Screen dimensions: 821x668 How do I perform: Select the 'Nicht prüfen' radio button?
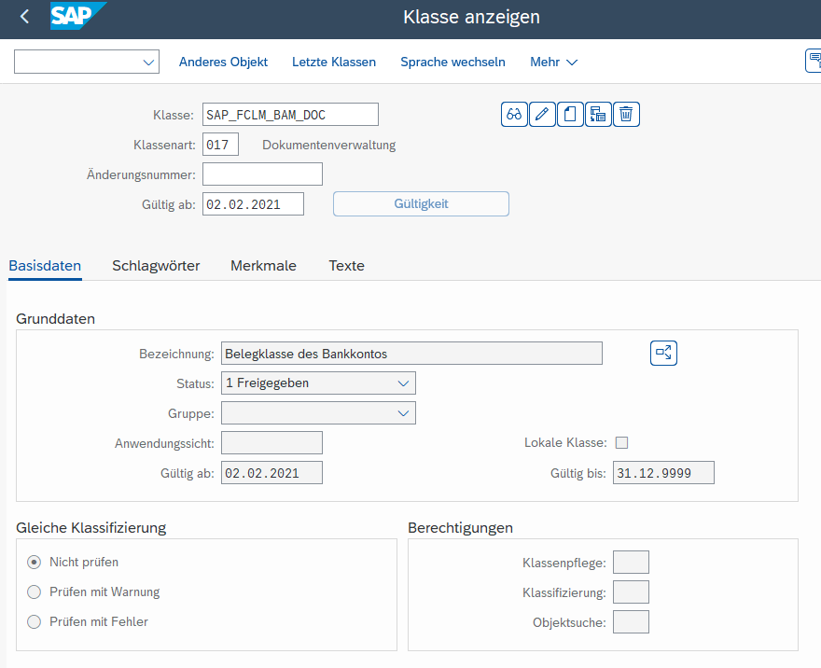pos(35,562)
